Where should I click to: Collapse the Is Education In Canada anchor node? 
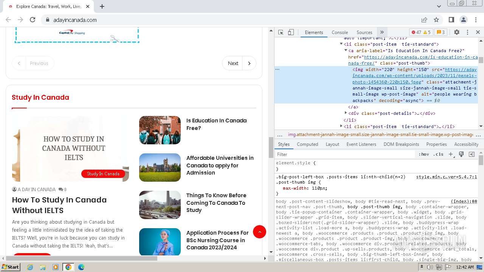pos(346,51)
